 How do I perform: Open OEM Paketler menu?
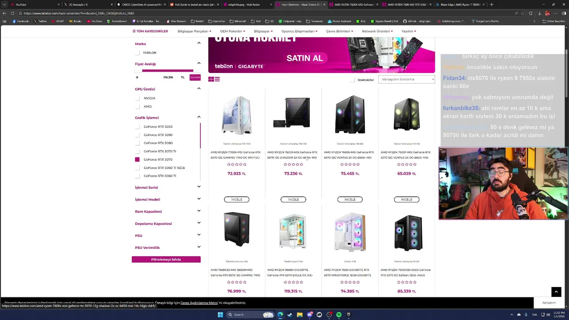232,31
